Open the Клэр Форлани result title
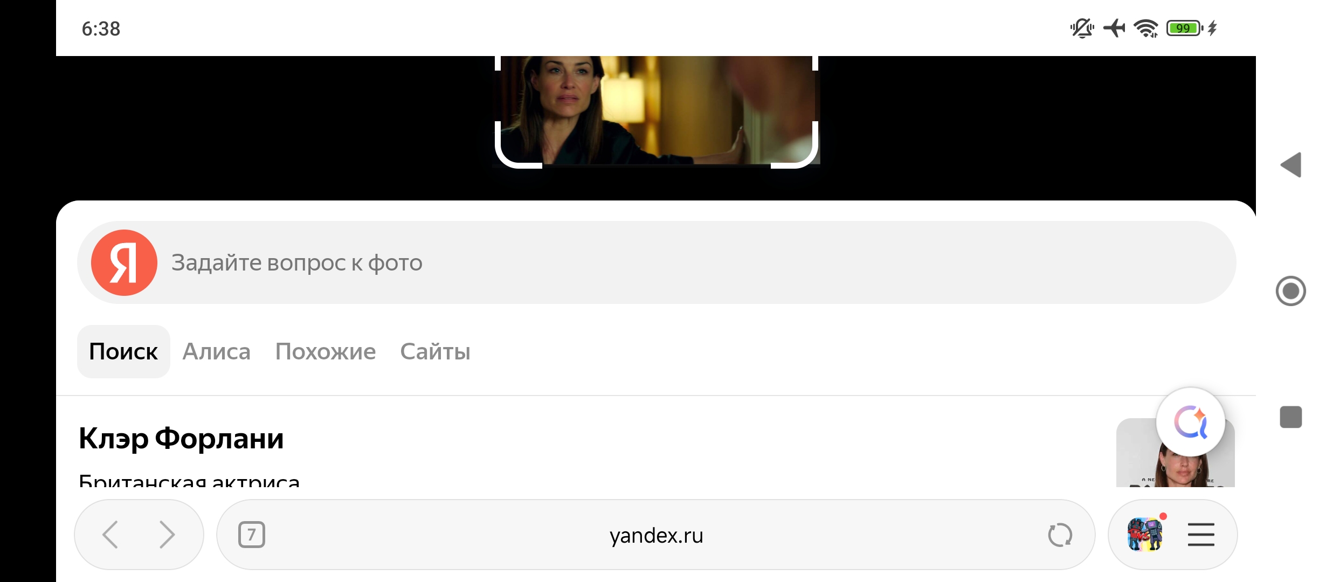 [x=181, y=438]
